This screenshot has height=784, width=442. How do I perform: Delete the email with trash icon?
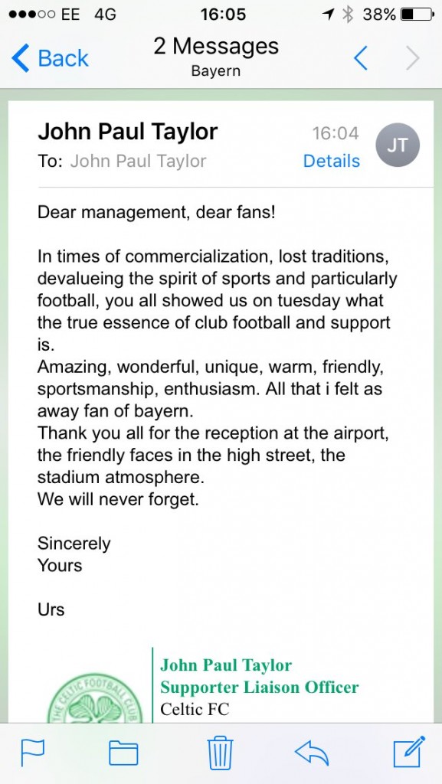pyautogui.click(x=221, y=753)
